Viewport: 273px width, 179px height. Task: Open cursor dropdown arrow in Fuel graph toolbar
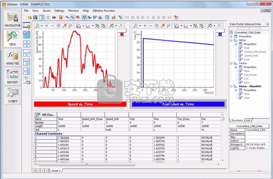click(x=140, y=26)
